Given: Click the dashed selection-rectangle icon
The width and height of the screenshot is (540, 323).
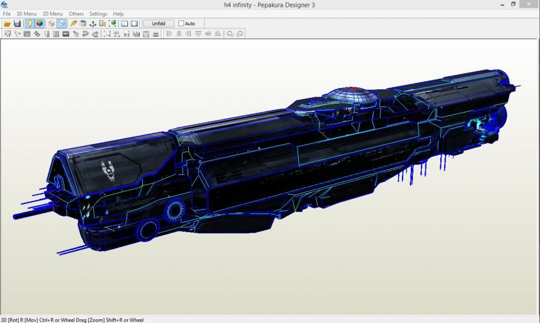Looking at the screenshot, I should 107,34.
